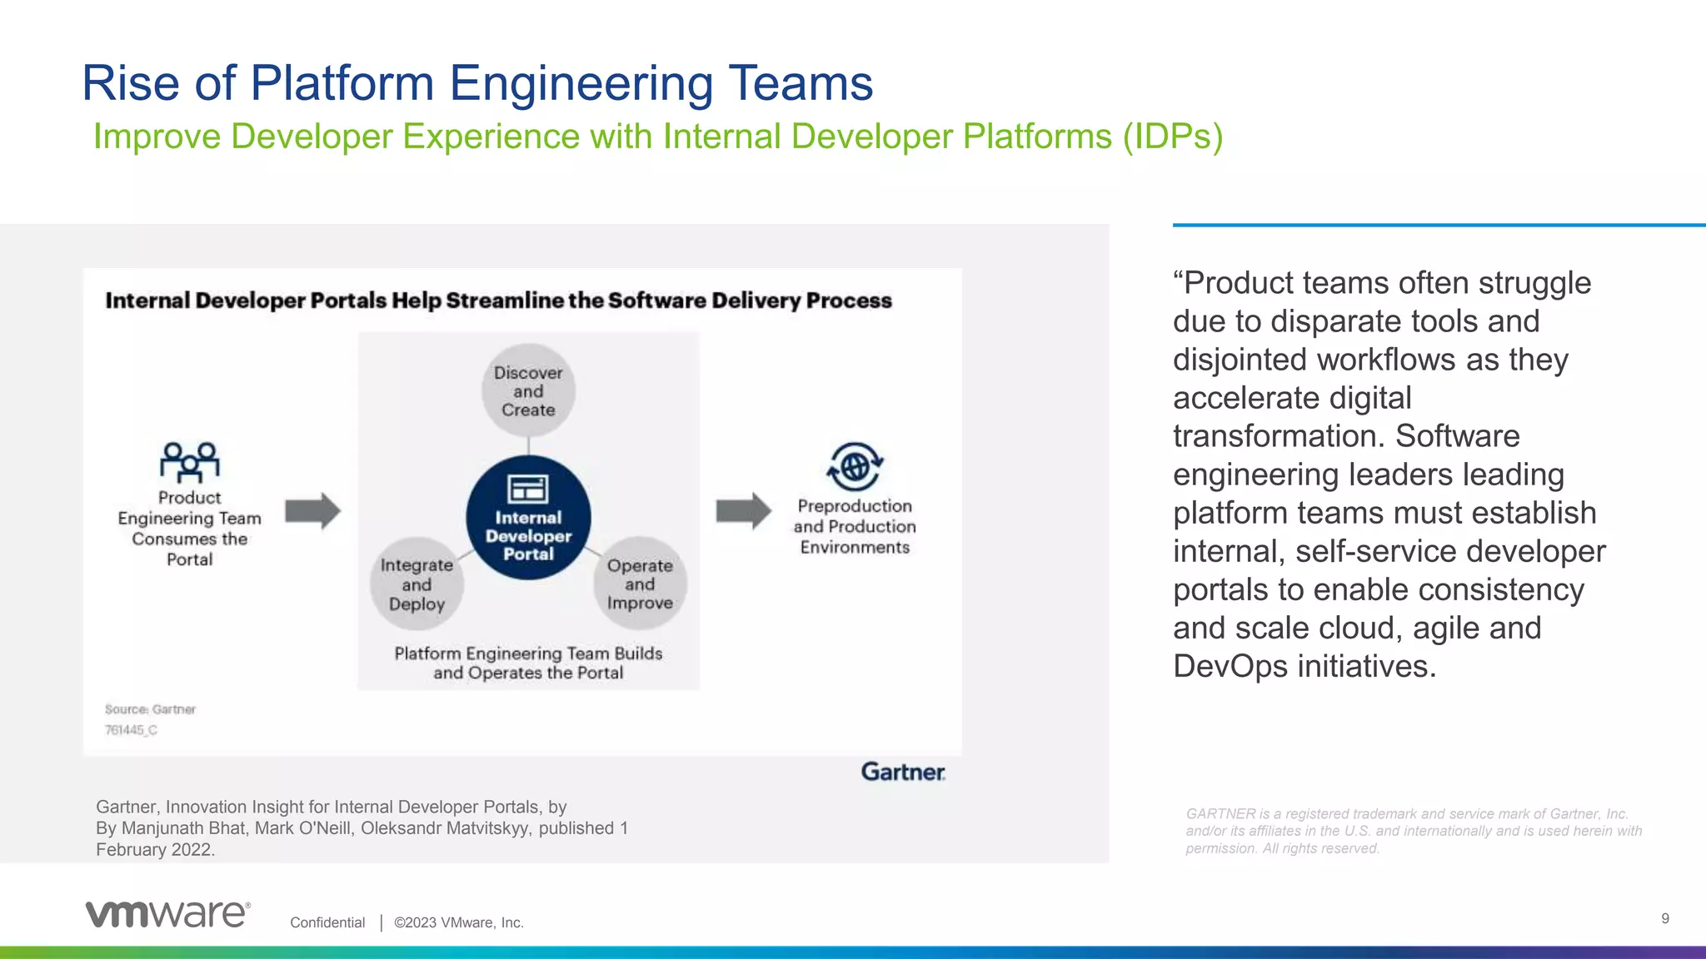This screenshot has width=1706, height=959.
Task: Click the Confidential footer label
Action: pyautogui.click(x=327, y=922)
